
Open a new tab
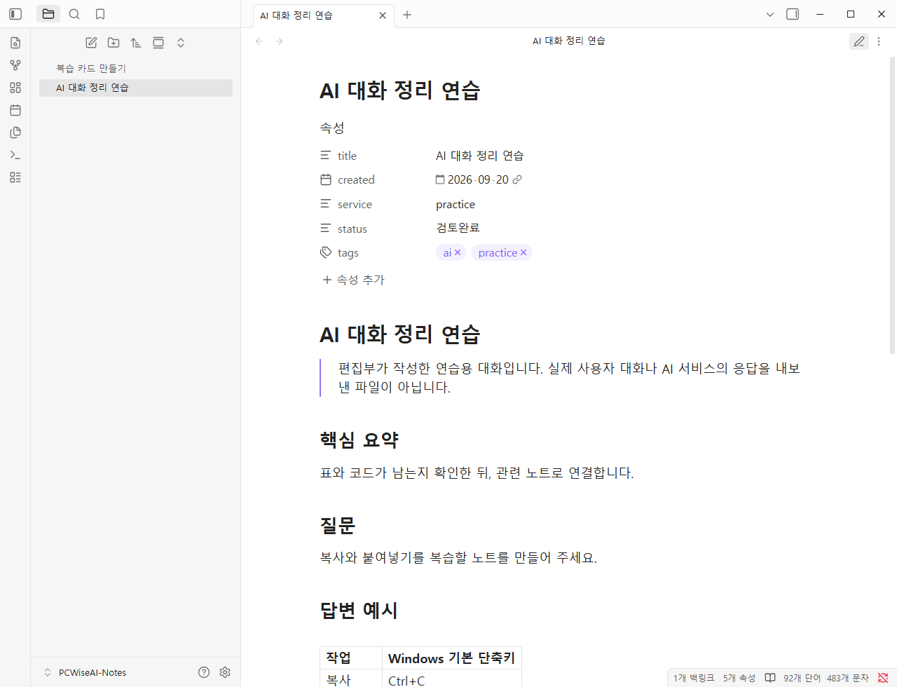pos(407,15)
